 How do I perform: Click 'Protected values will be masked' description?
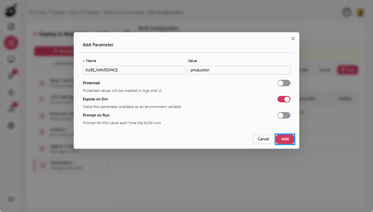122,91
